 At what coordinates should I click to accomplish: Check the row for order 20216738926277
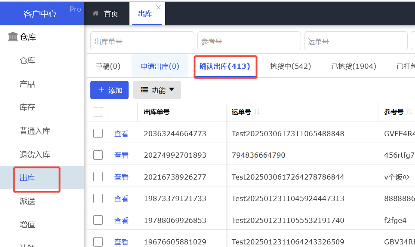(98, 177)
